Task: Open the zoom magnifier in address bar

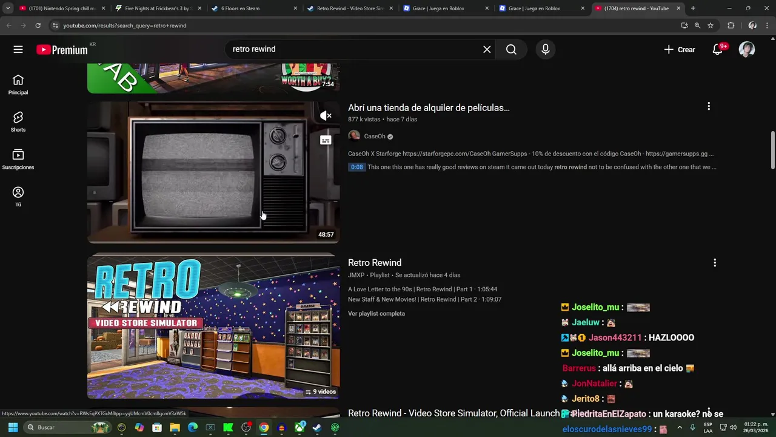Action: coord(697,25)
